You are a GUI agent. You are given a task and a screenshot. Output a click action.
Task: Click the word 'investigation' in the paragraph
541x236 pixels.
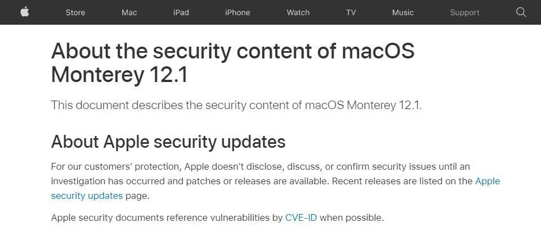(79, 181)
